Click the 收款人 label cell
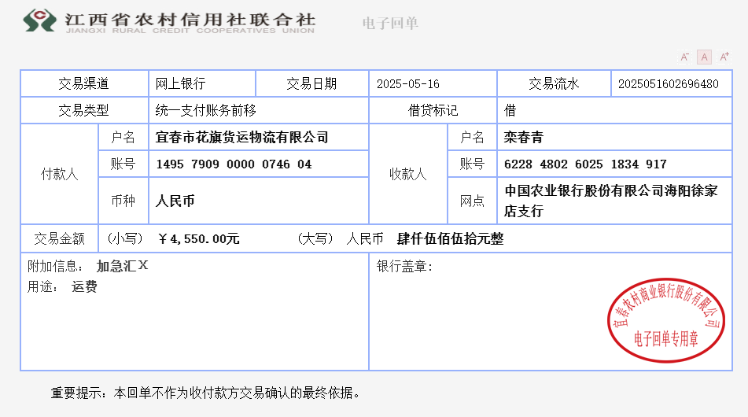 [408, 174]
